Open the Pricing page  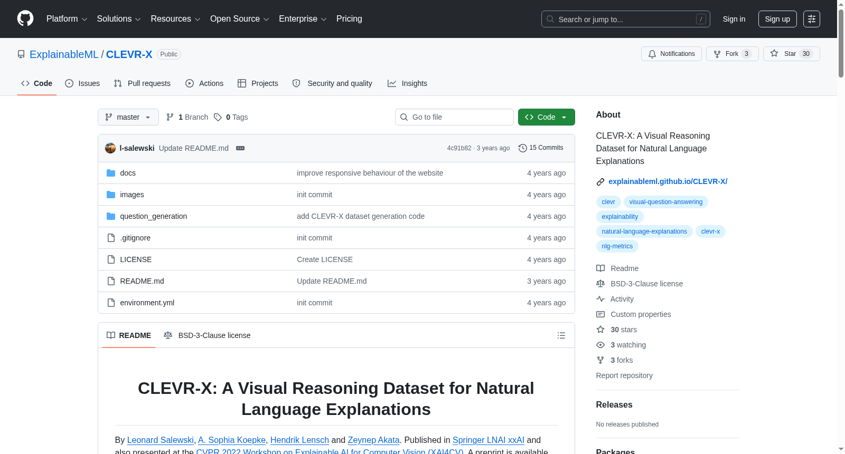(x=349, y=19)
